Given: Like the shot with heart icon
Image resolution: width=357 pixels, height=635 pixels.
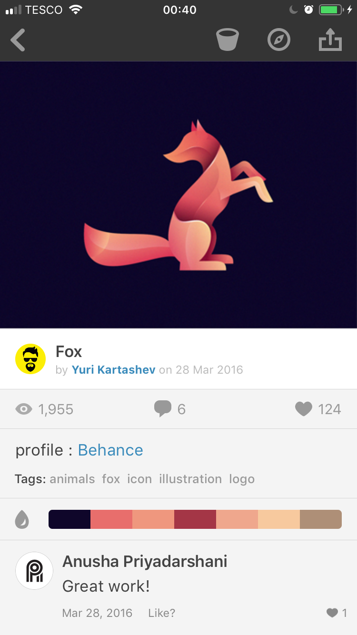Looking at the screenshot, I should click(x=304, y=409).
